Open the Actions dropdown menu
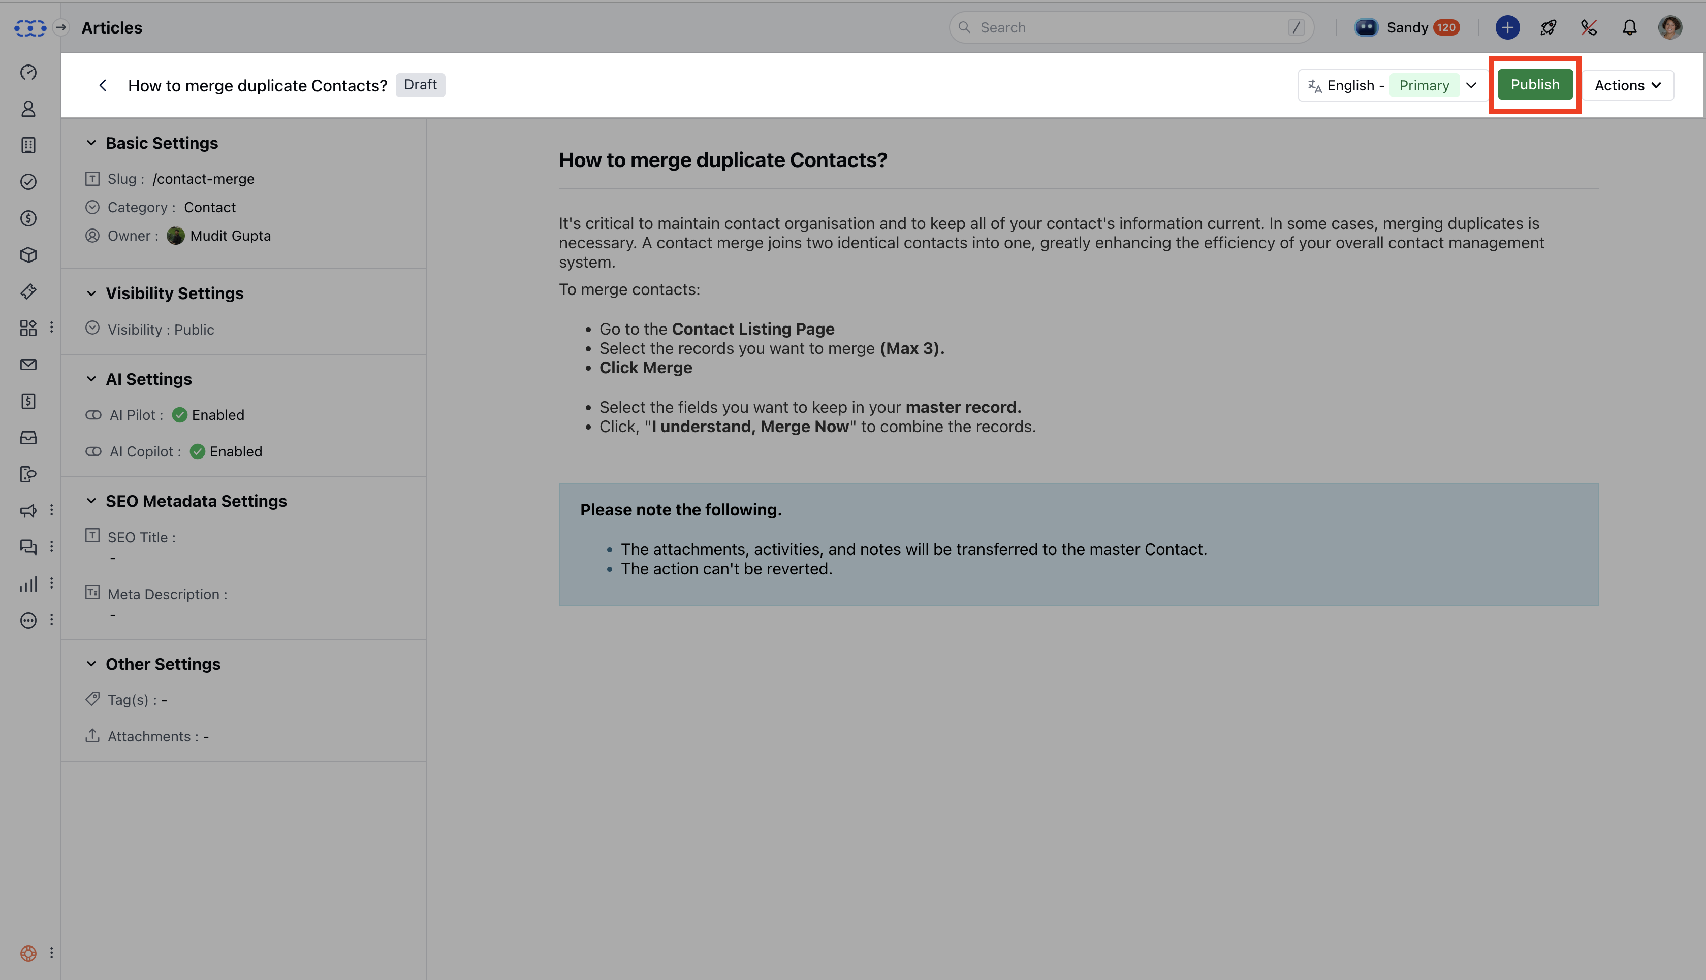Screen dimensions: 1706x980 pos(1627,85)
